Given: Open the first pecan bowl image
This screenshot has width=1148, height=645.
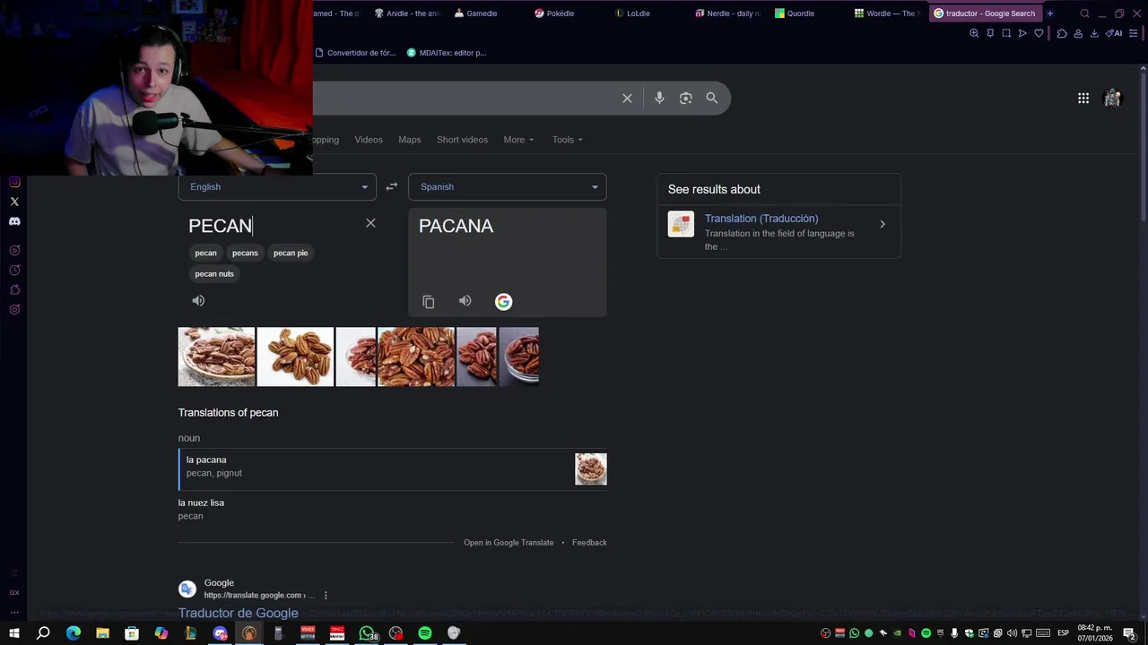Looking at the screenshot, I should tap(216, 357).
